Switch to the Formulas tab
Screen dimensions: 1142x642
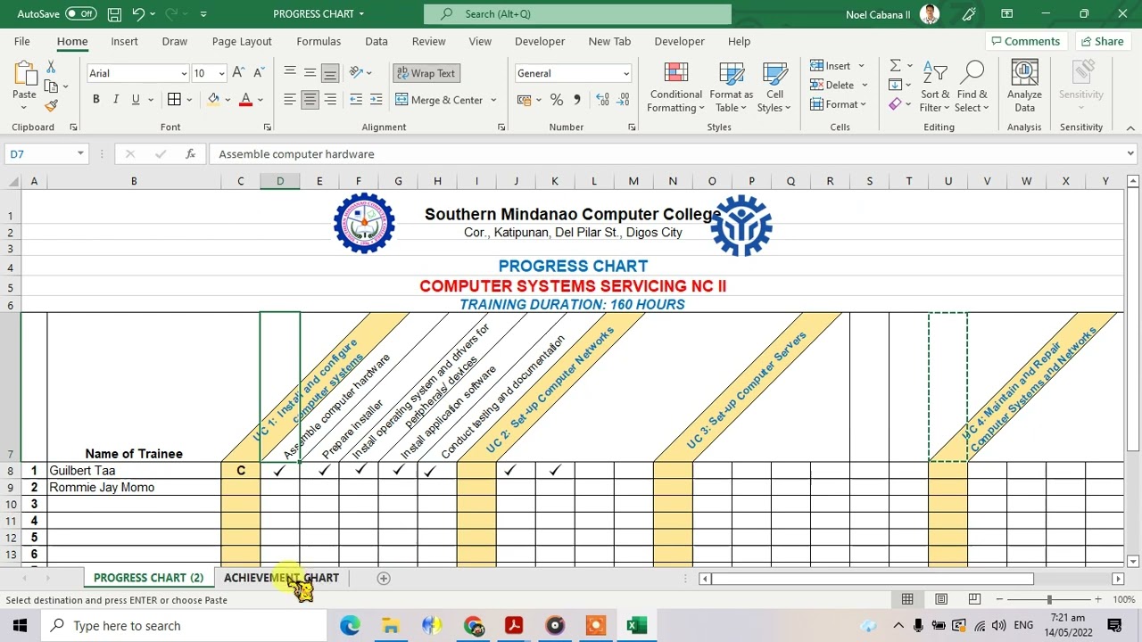pyautogui.click(x=319, y=41)
